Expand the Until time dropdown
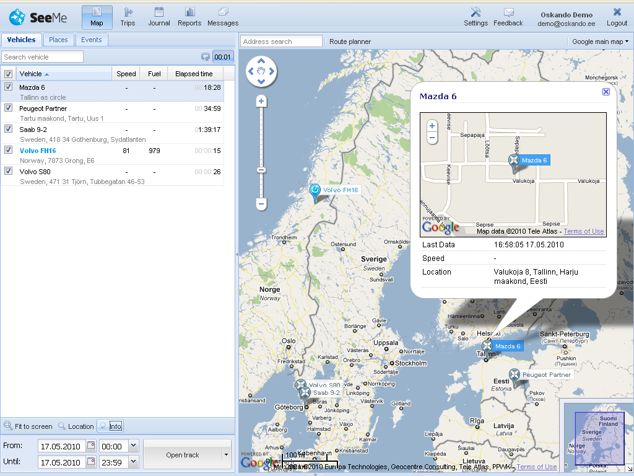This screenshot has width=634, height=476. click(134, 461)
